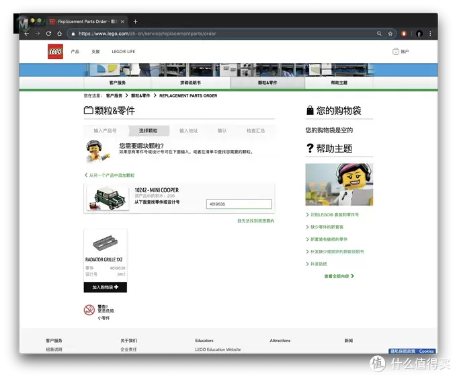Screen dimensions: 457x379
Task: Open LEGO® LIFE menu item
Action: click(124, 52)
